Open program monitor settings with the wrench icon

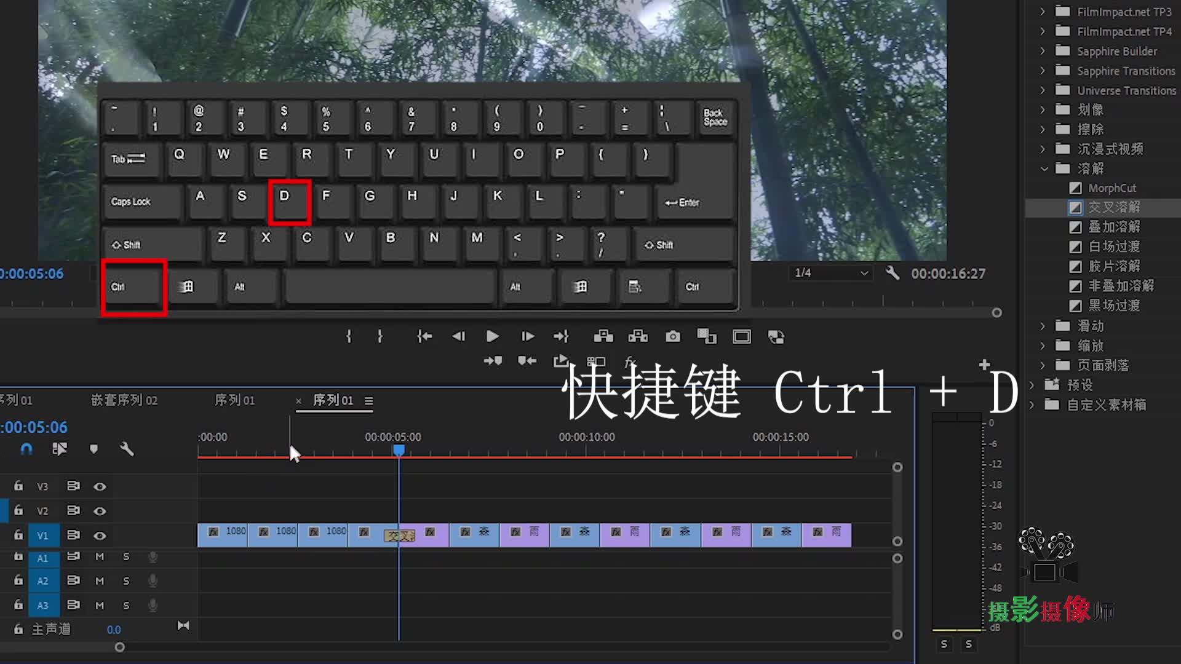892,273
